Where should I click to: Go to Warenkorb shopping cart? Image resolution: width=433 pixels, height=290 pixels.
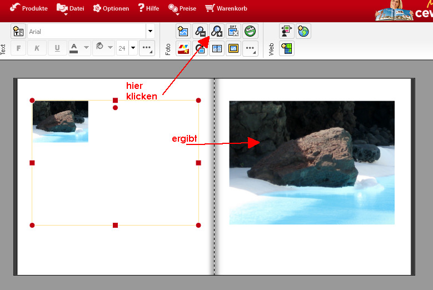click(226, 8)
